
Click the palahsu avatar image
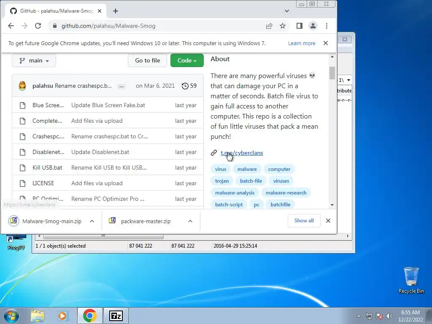[22, 86]
